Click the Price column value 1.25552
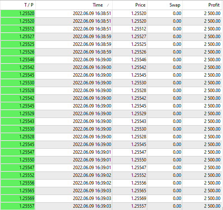Viewport: 223px width, 210px height. (x=138, y=175)
